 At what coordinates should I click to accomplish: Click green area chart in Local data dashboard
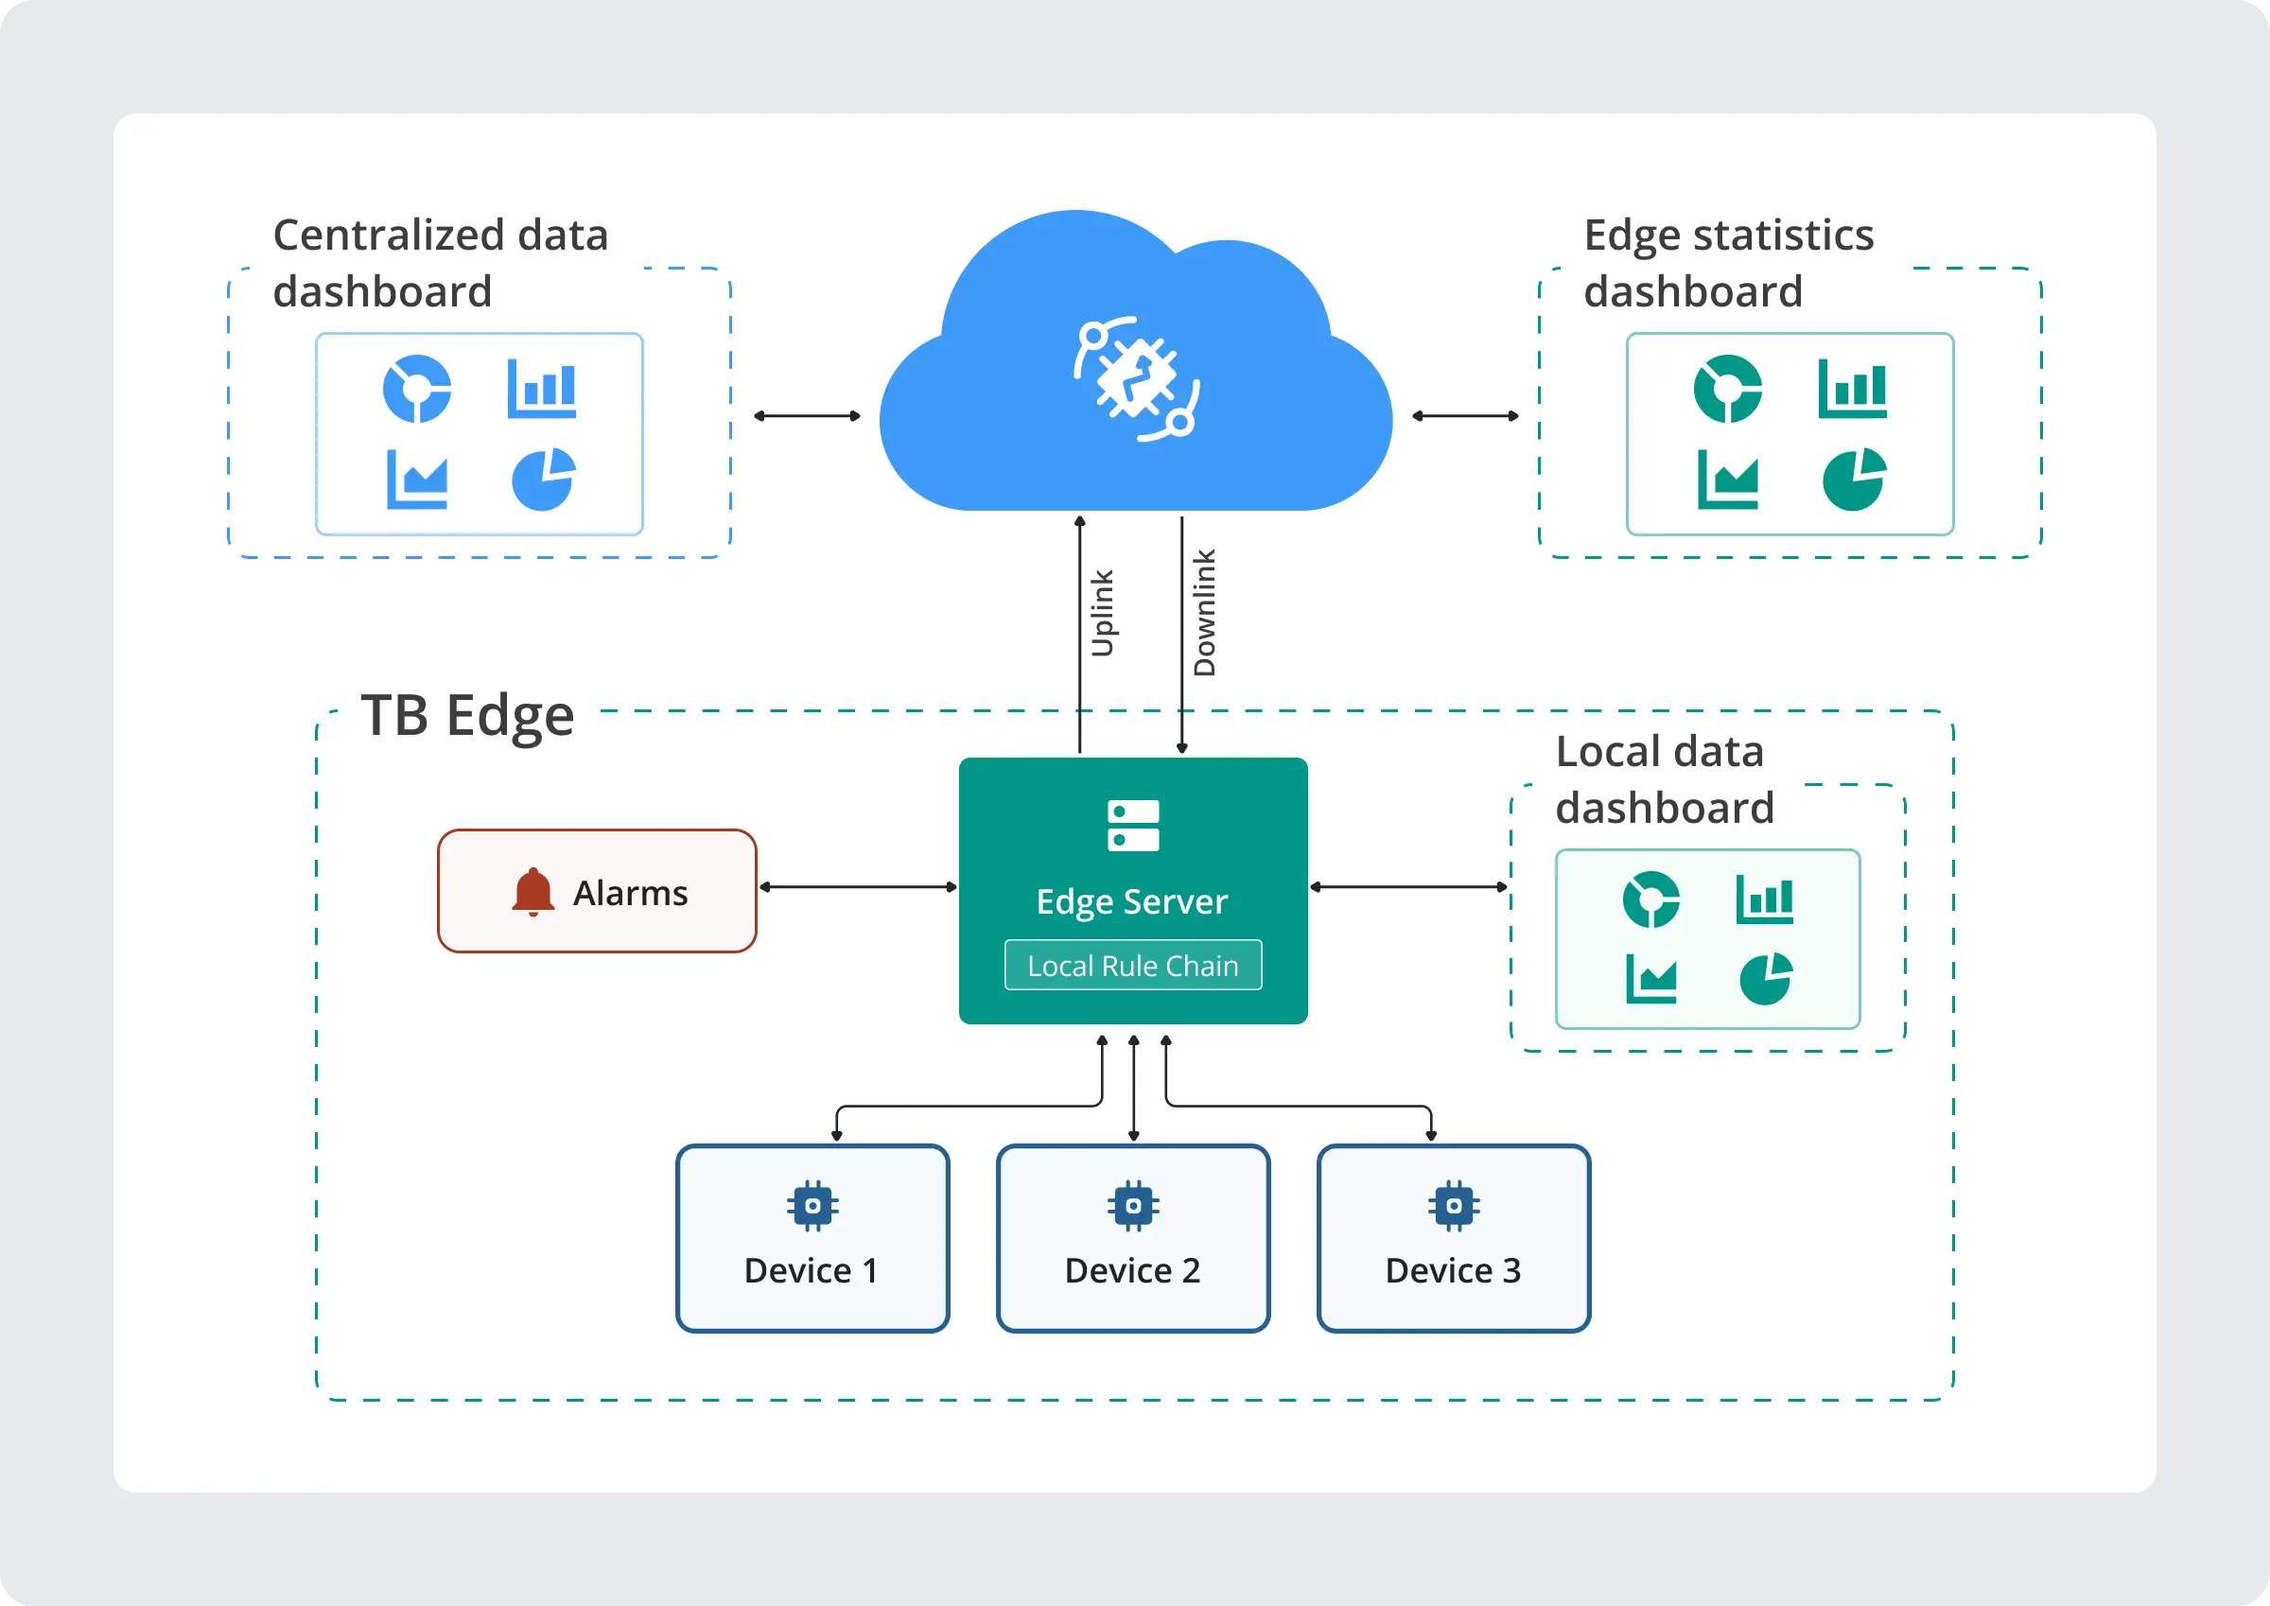[1651, 979]
